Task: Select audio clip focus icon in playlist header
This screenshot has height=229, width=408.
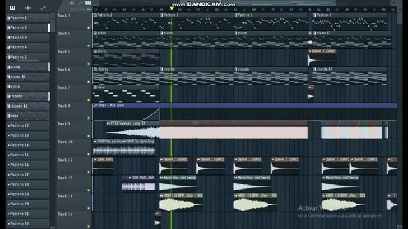Action: pyautogui.click(x=72, y=3)
